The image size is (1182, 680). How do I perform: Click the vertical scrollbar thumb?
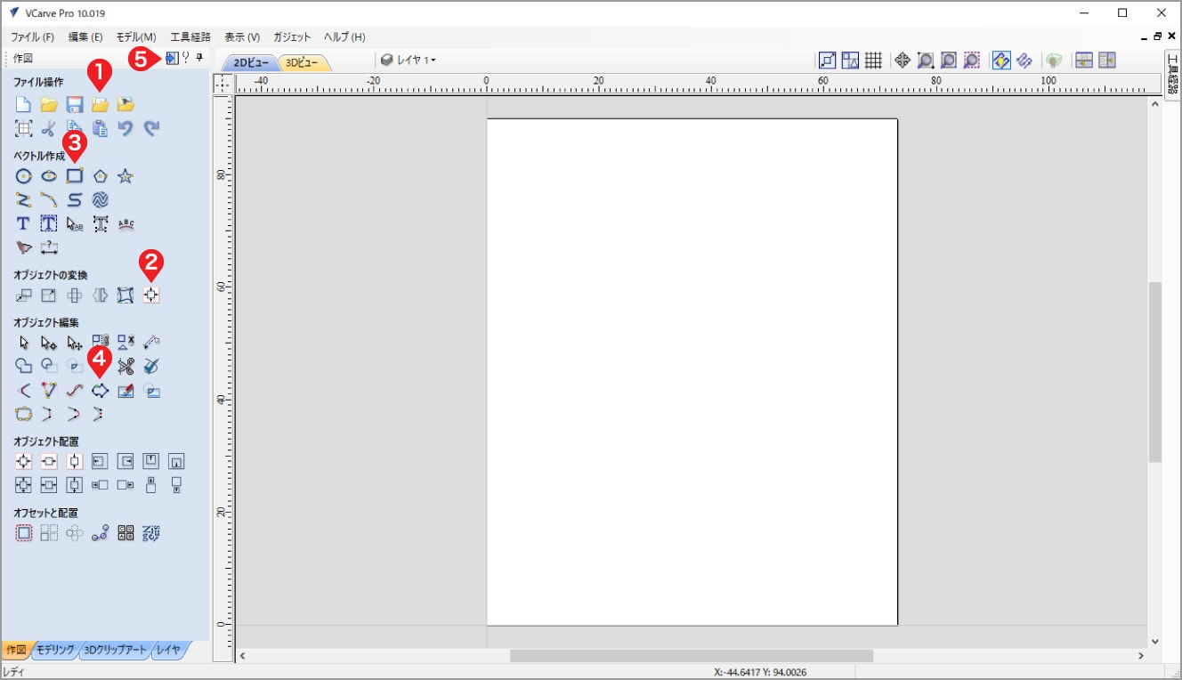1154,371
